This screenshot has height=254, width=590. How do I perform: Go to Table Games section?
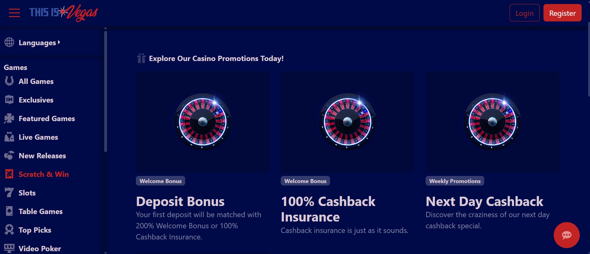coord(40,212)
